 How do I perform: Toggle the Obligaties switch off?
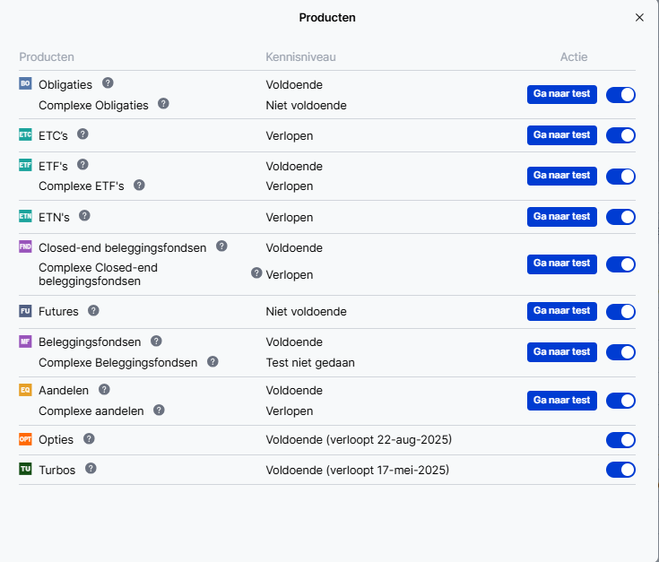coord(620,95)
